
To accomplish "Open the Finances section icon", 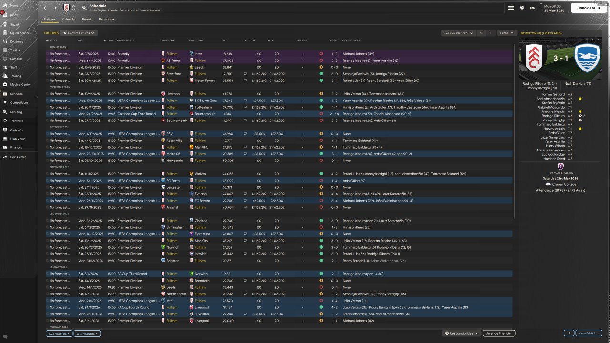I will click(x=5, y=147).
